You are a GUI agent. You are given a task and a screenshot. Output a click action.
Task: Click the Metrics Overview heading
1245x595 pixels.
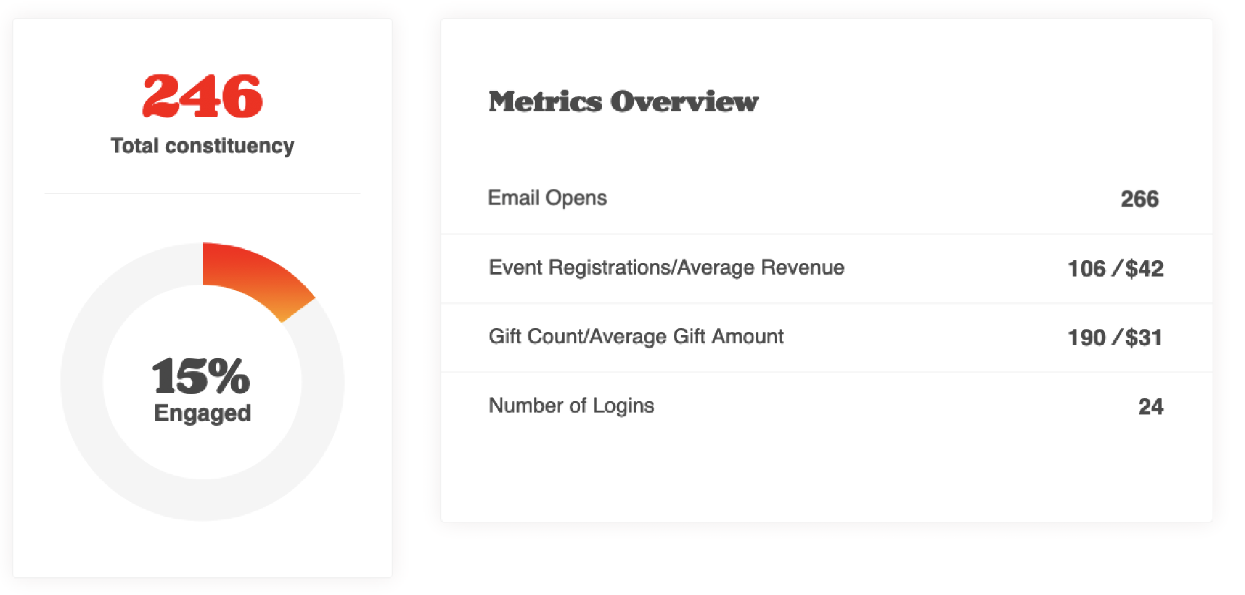pyautogui.click(x=623, y=102)
